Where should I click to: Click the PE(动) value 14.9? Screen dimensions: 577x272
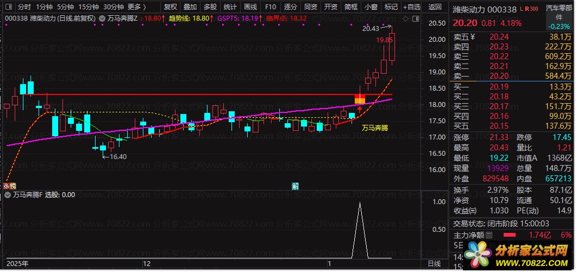point(564,211)
